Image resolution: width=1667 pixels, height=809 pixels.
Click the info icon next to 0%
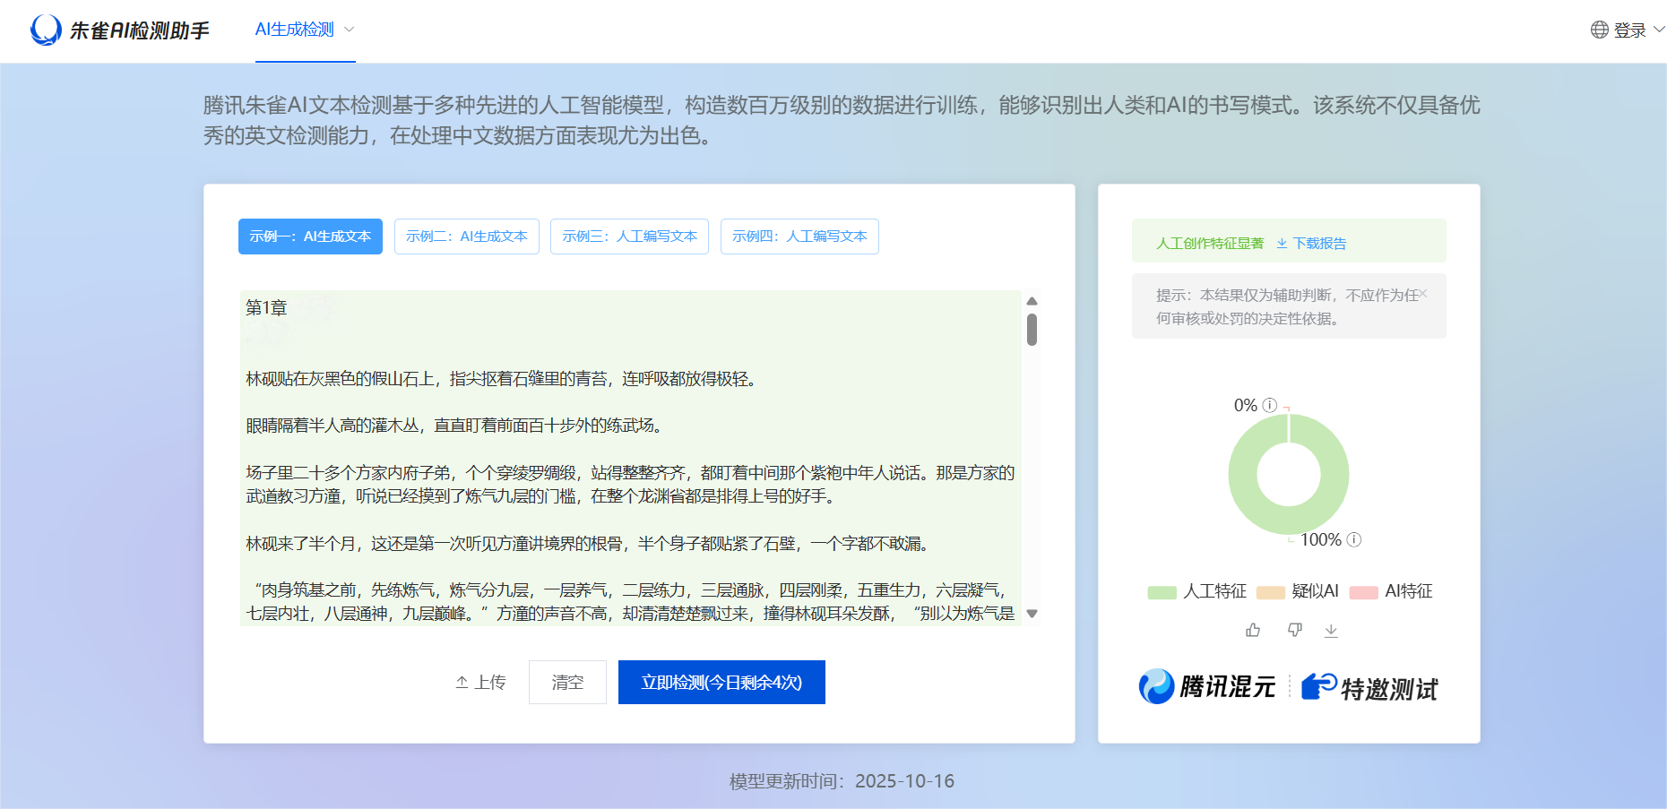[1269, 405]
